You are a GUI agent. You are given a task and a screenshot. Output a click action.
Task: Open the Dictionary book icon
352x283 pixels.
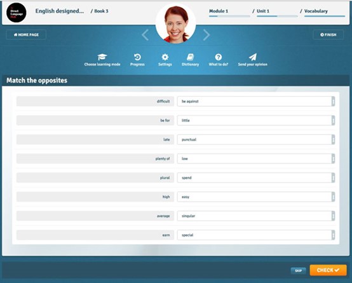coord(191,57)
